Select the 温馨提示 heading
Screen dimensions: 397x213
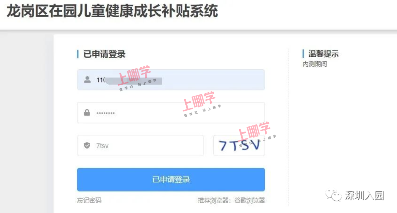324,54
